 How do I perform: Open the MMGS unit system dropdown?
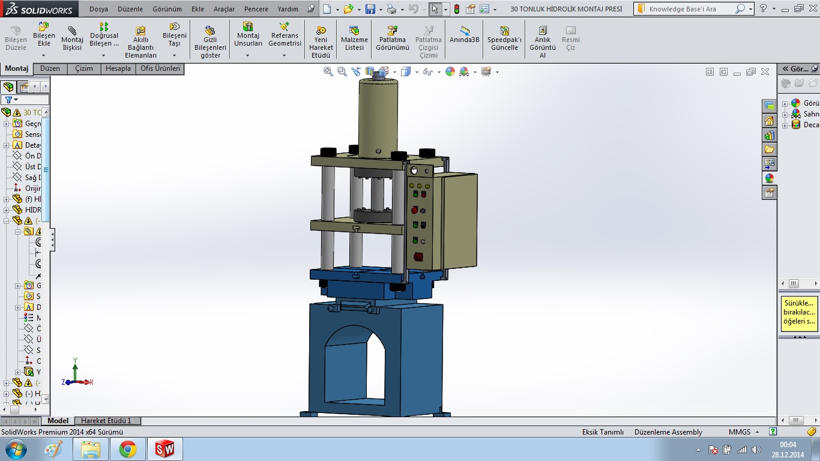(x=758, y=432)
